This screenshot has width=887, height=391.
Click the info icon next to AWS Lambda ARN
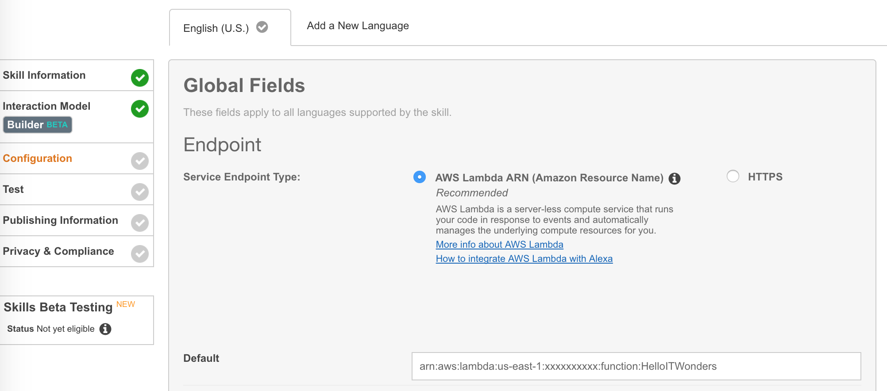click(675, 178)
